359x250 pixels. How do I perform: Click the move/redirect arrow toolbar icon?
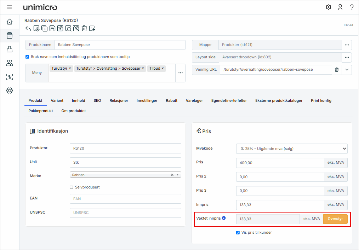pyautogui.click(x=92, y=28)
